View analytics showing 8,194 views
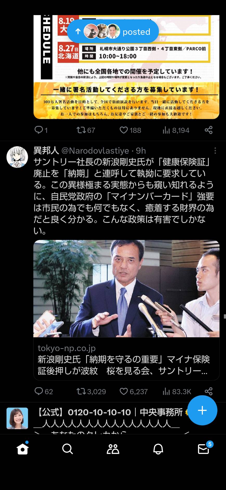 tap(176, 130)
